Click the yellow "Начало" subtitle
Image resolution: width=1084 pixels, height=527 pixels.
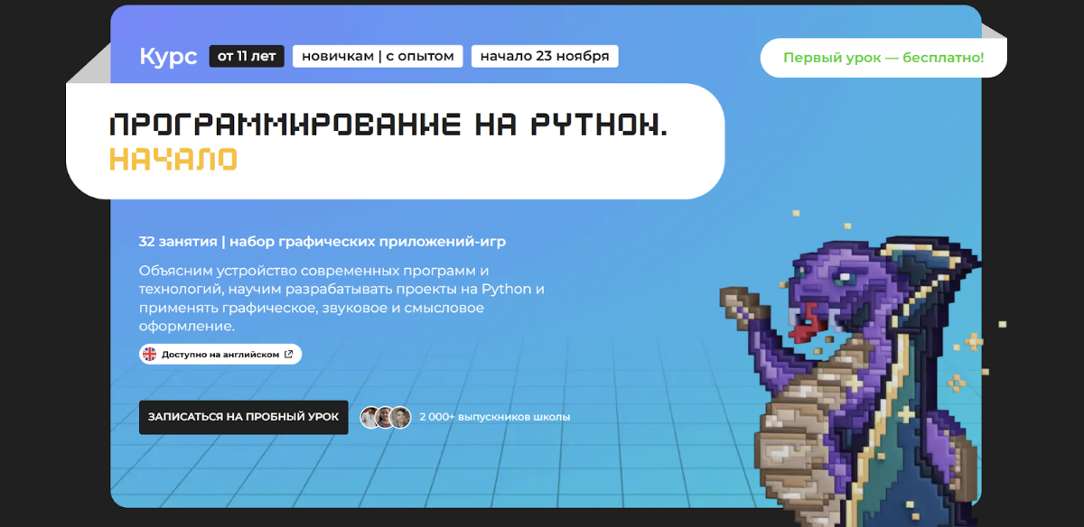pos(173,160)
